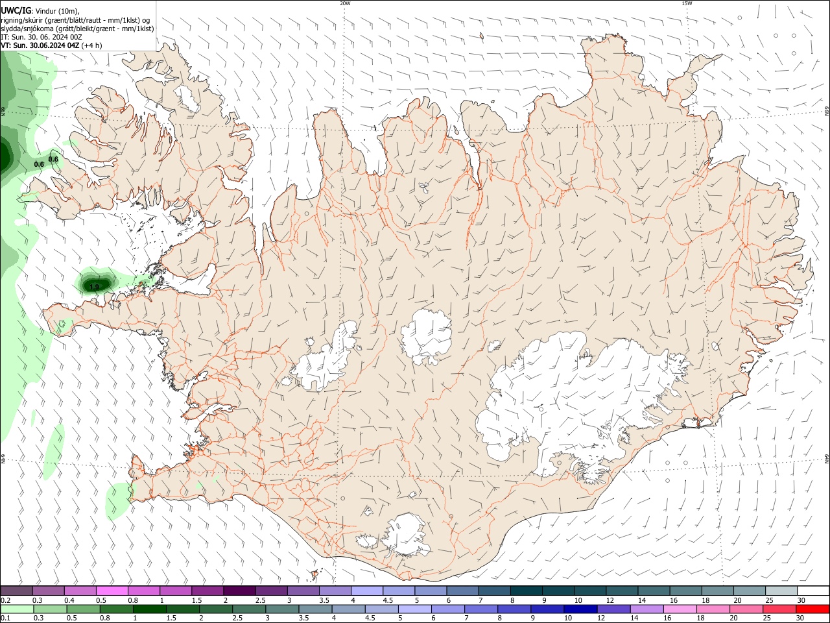Click the violet 12 swatch in lower legend
This screenshot has height=623, width=830.
[x=613, y=609]
